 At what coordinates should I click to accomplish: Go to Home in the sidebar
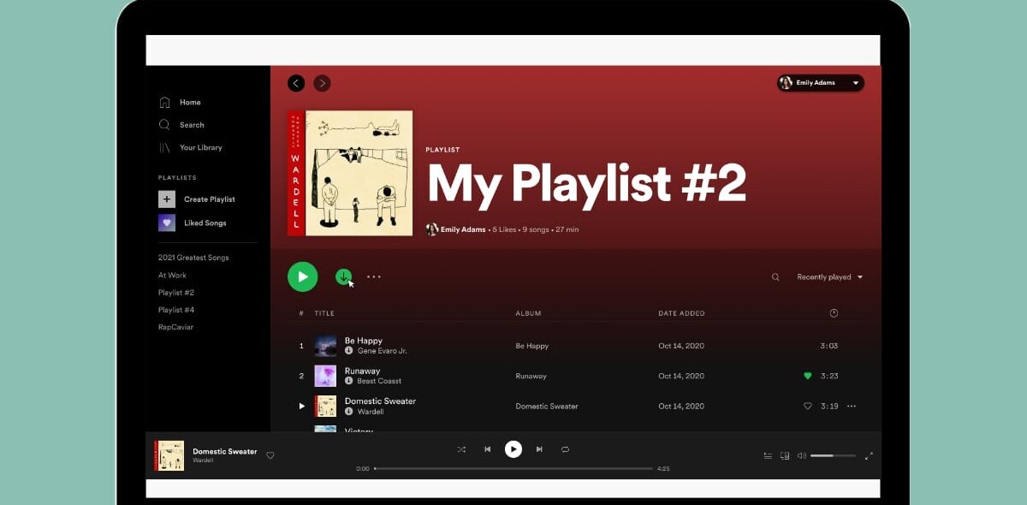(189, 103)
